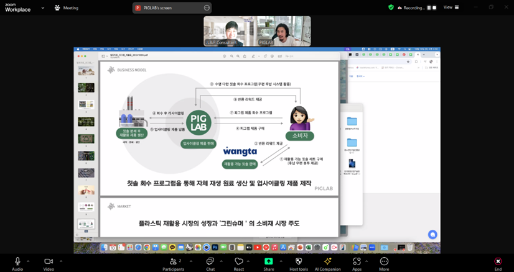This screenshot has height=272, width=514.
Task: Select page 1 thumbnail in Preview sidebar
Action: [86, 71]
